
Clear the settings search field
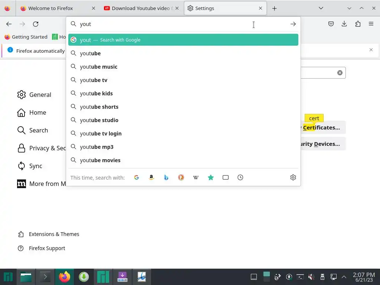(x=340, y=73)
